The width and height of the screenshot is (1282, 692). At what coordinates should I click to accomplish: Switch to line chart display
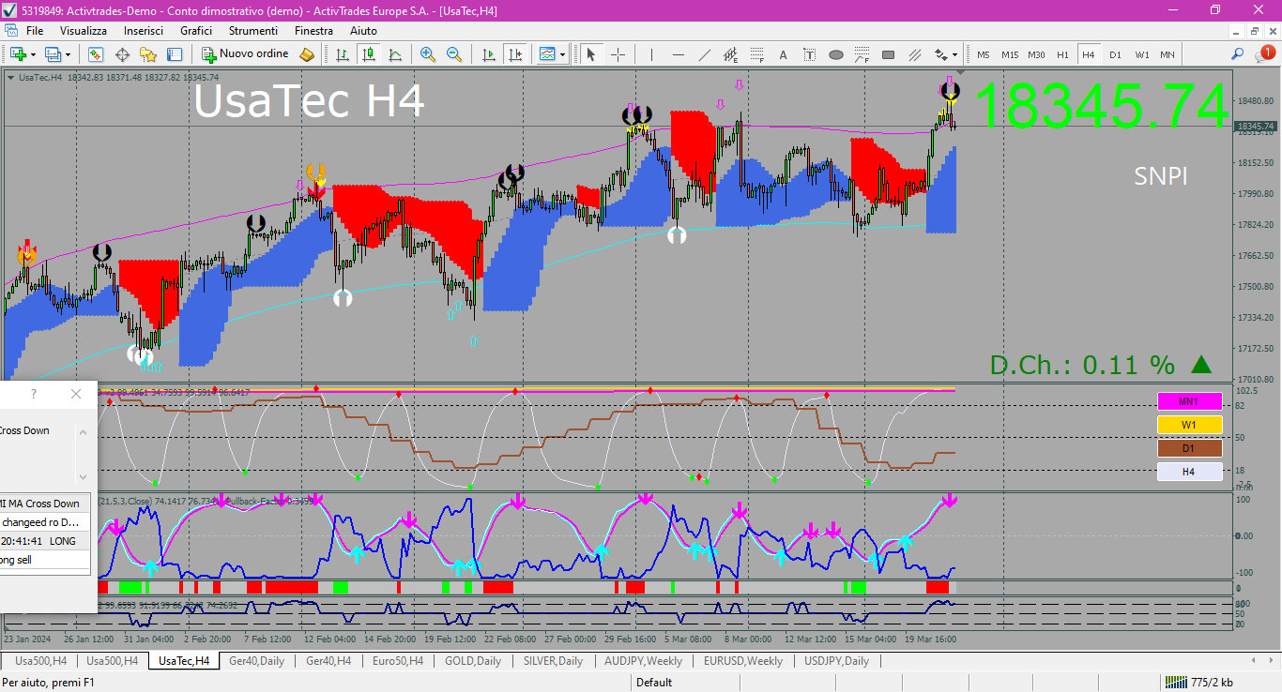[396, 54]
